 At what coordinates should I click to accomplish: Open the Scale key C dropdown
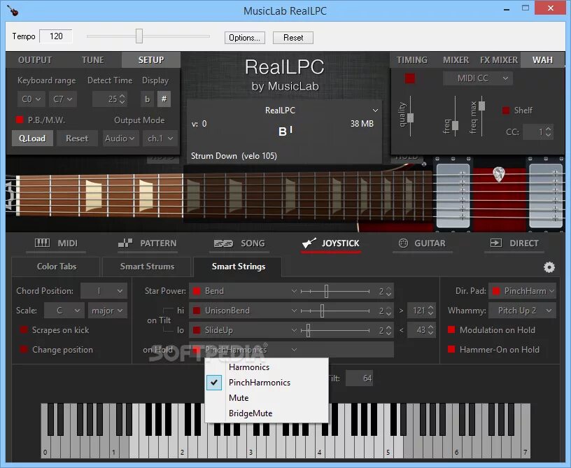pyautogui.click(x=64, y=311)
